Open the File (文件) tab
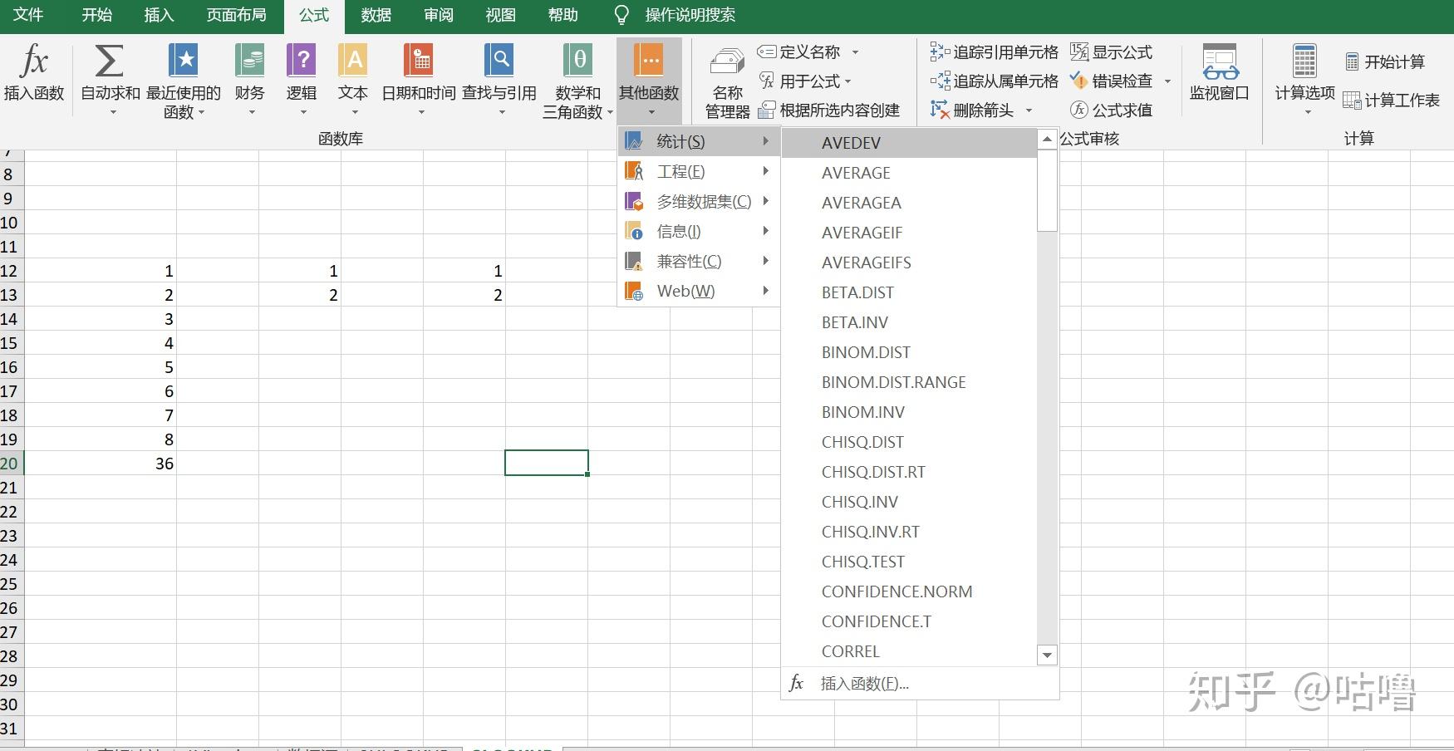The image size is (1454, 751). [28, 15]
